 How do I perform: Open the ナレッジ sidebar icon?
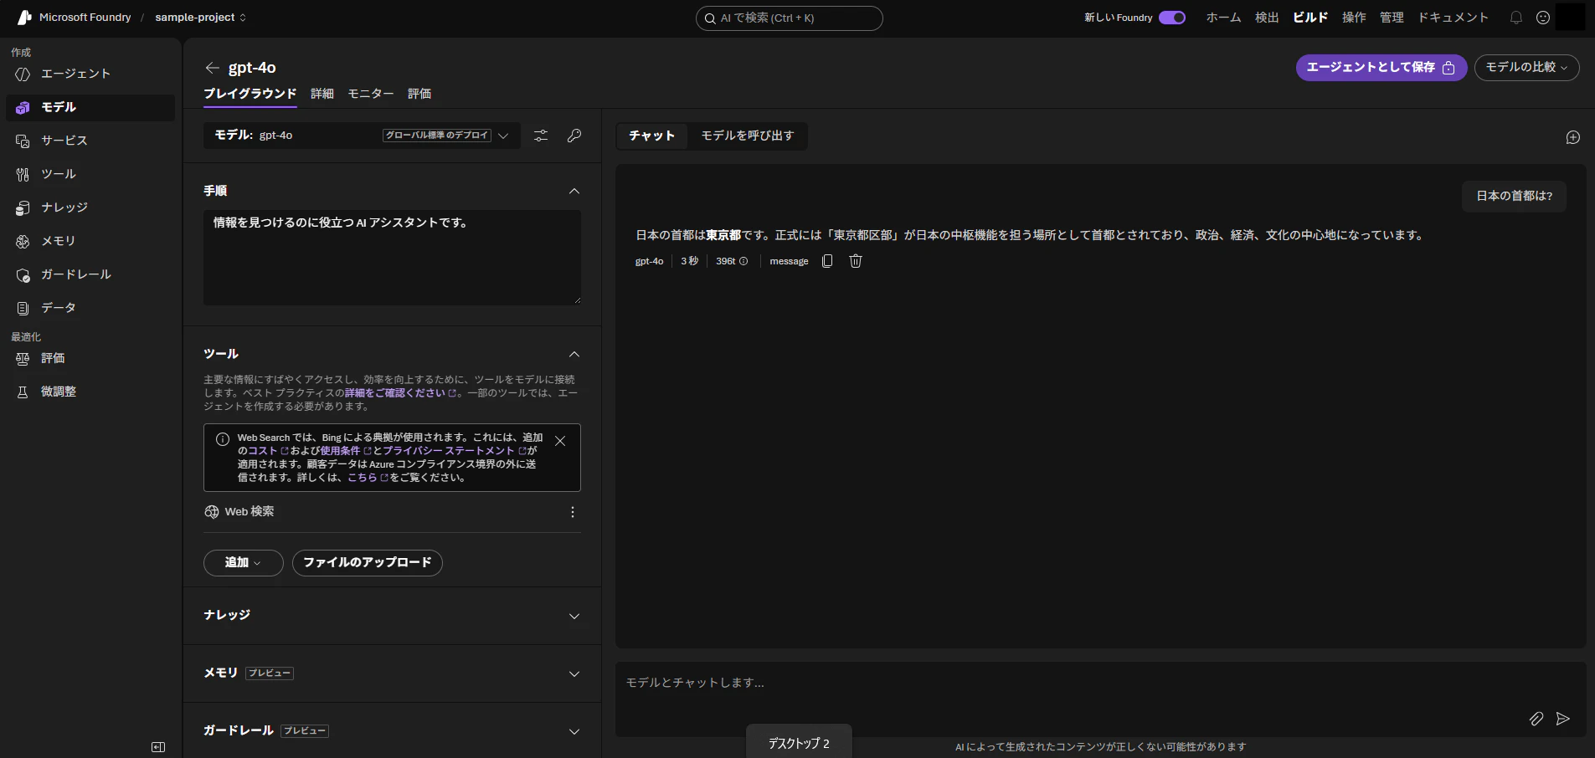[23, 207]
